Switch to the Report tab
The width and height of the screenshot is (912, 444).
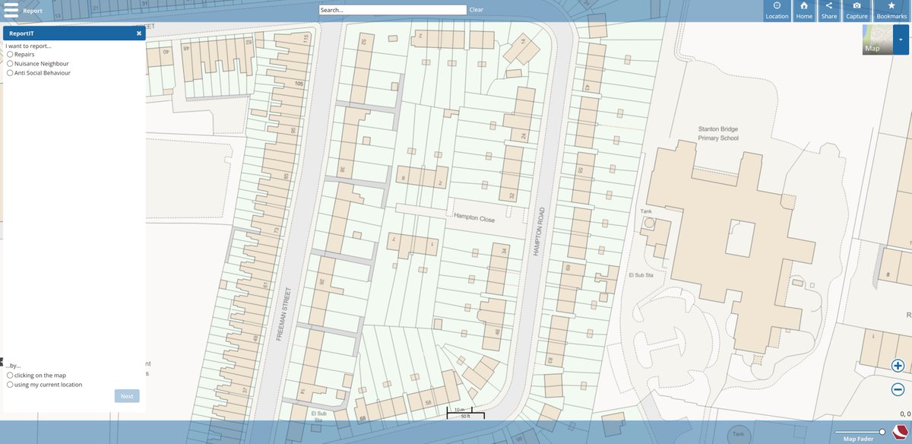33,10
